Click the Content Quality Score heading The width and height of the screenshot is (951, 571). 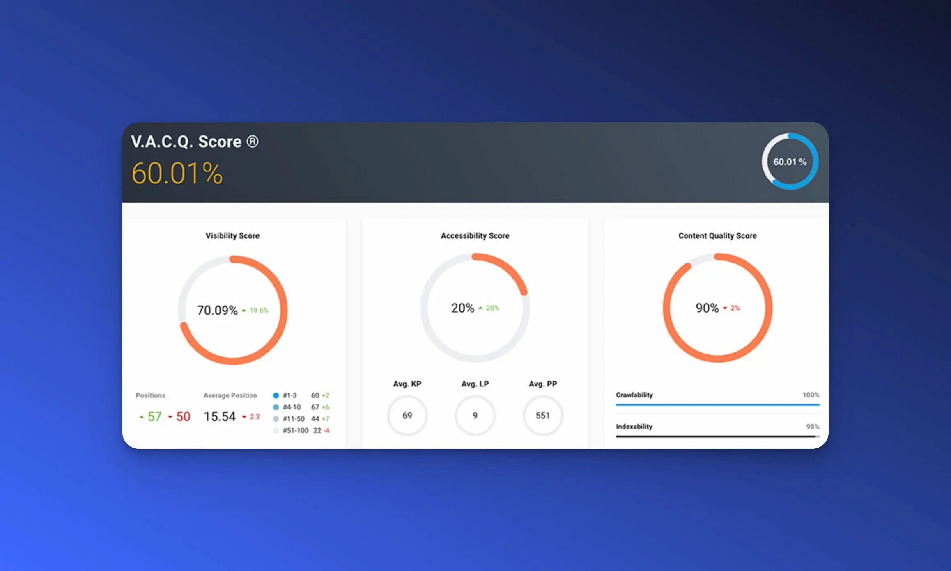(717, 235)
